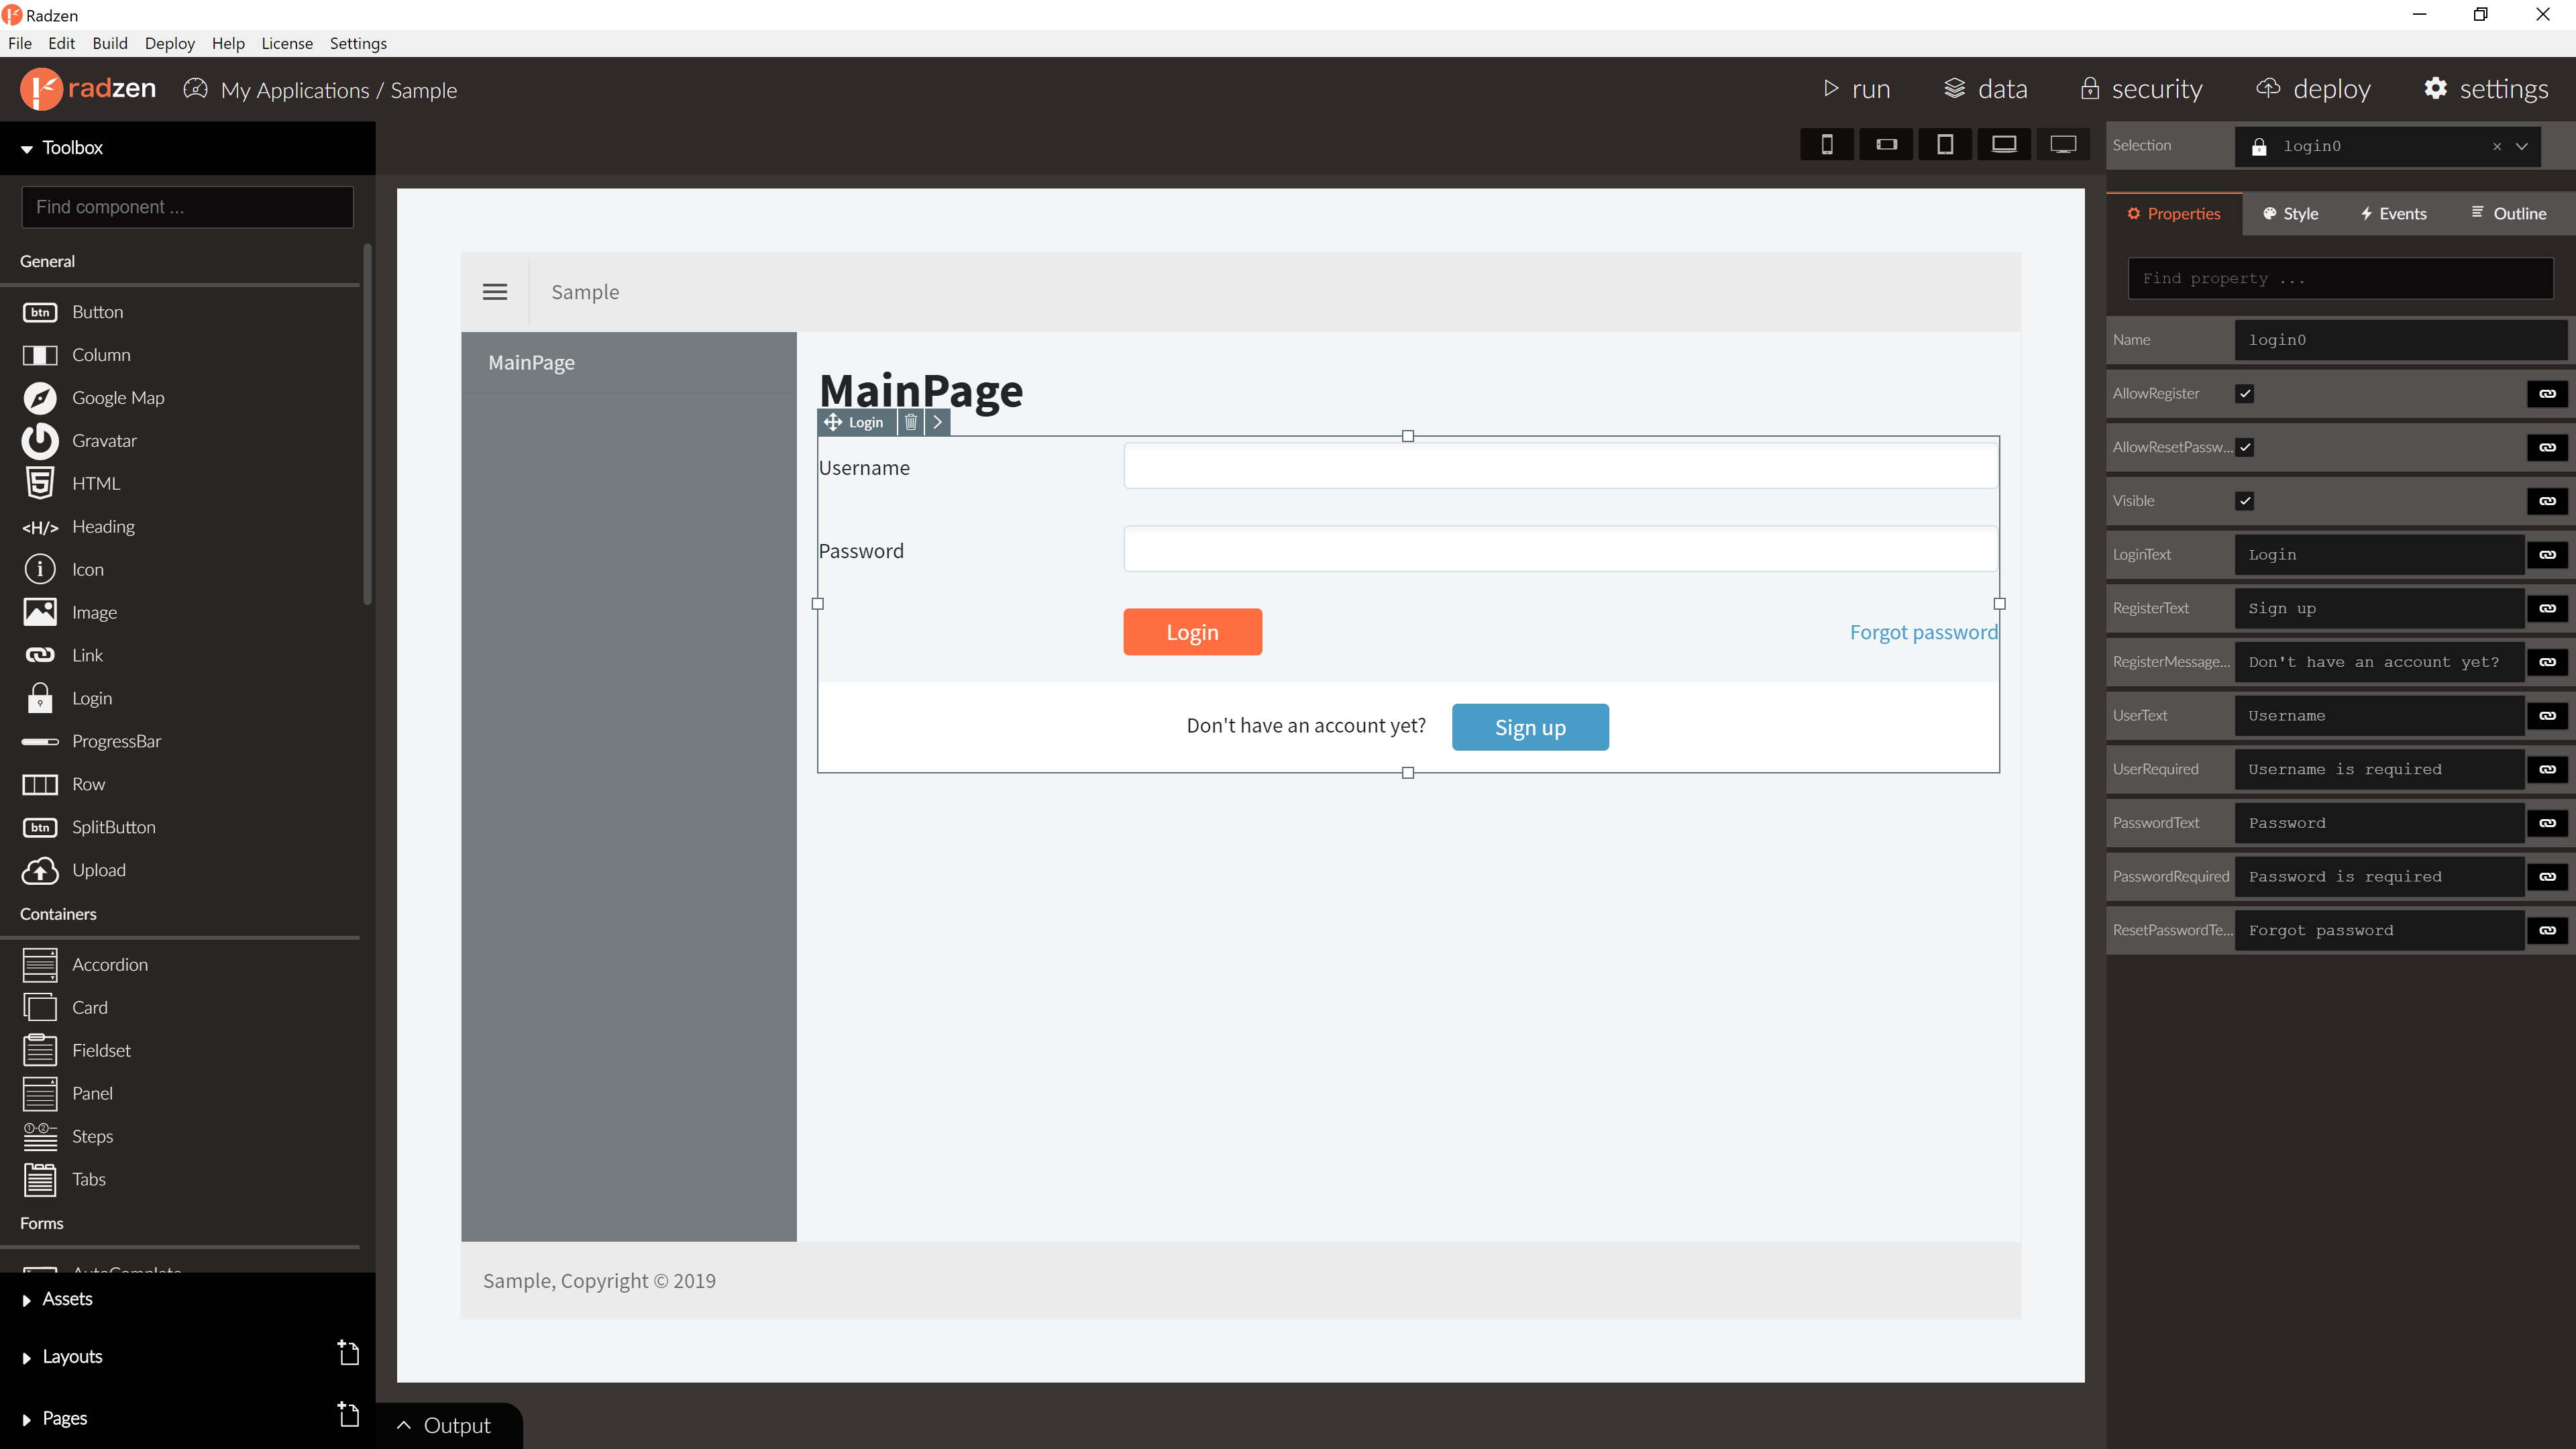
Task: Click the Forgot password link
Action: [x=1923, y=632]
